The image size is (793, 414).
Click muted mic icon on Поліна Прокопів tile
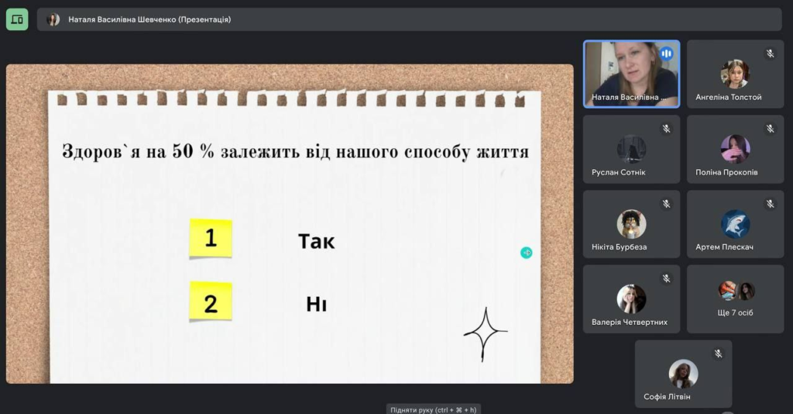(771, 129)
